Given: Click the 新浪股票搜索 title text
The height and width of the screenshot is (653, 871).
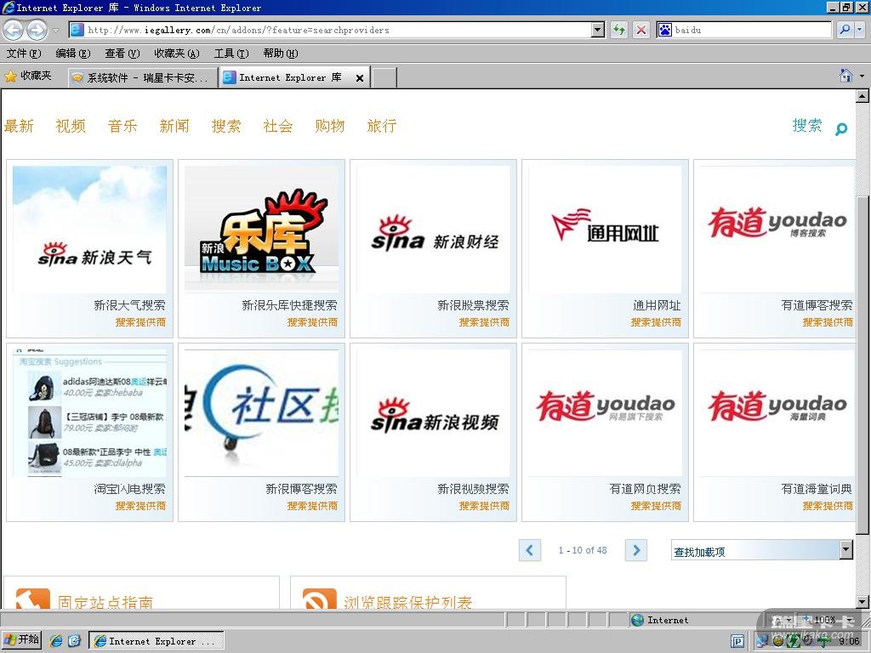Looking at the screenshot, I should click(x=473, y=305).
